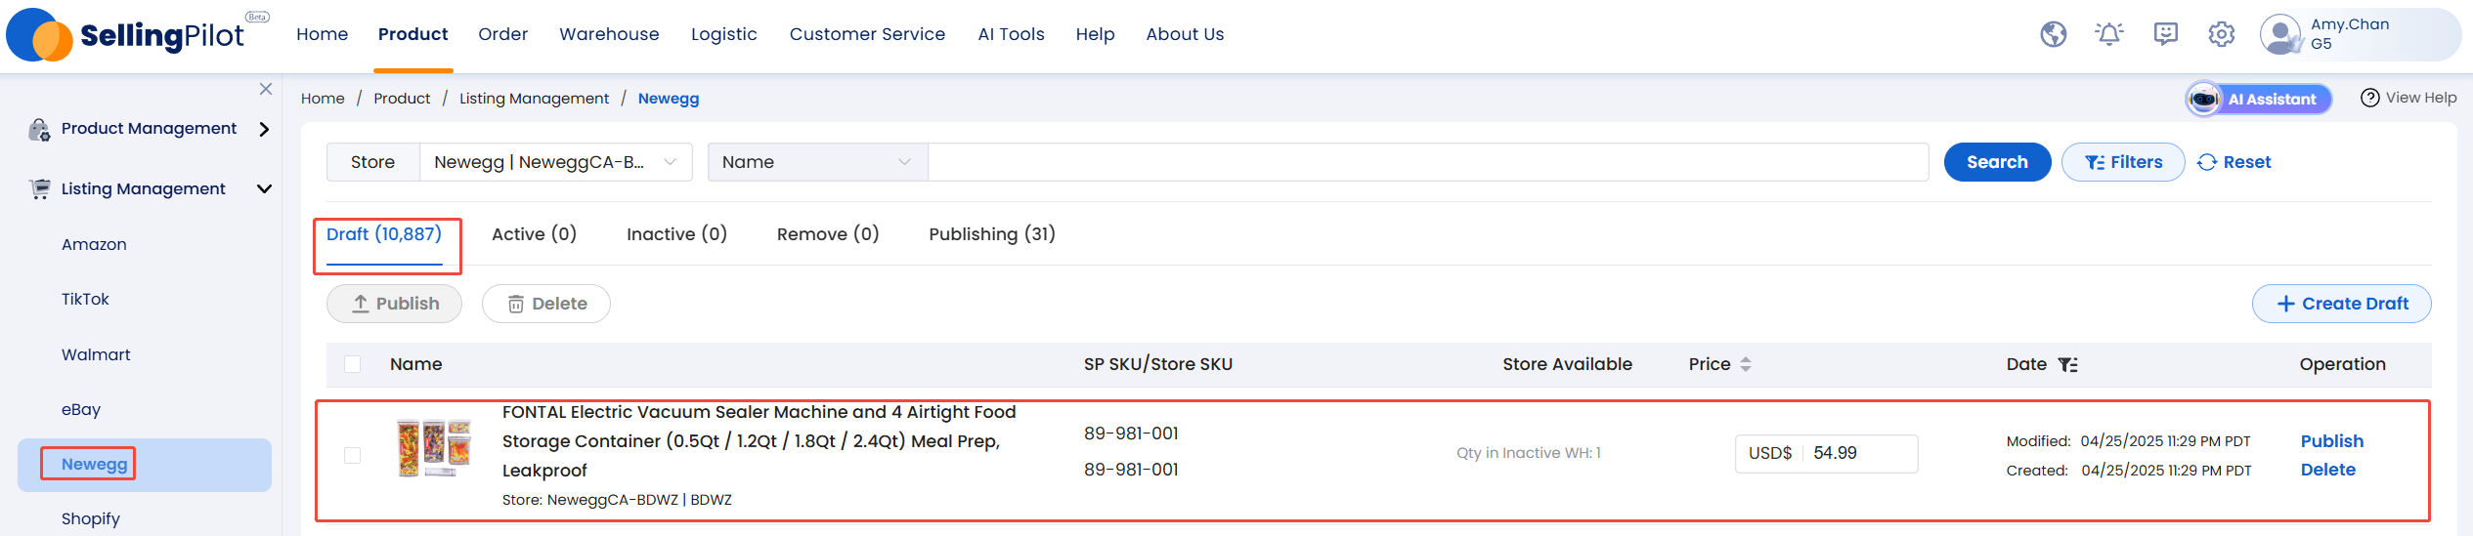Edit the price field 54.99
Image resolution: width=2473 pixels, height=536 pixels.
coord(1862,453)
